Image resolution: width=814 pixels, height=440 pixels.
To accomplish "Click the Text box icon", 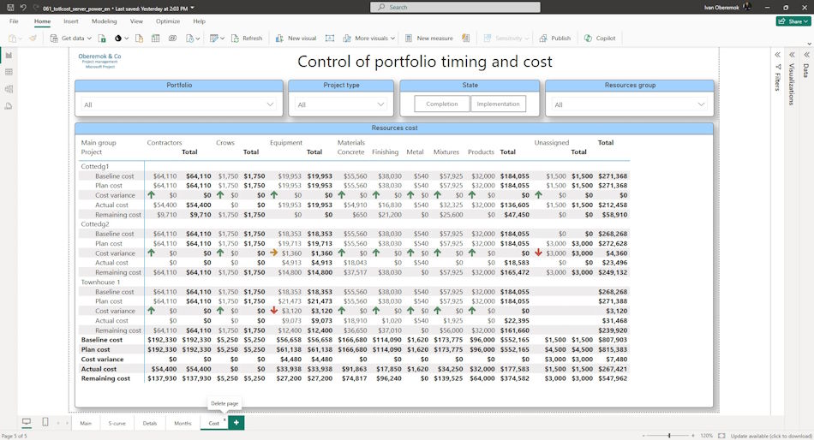I will tap(330, 38).
